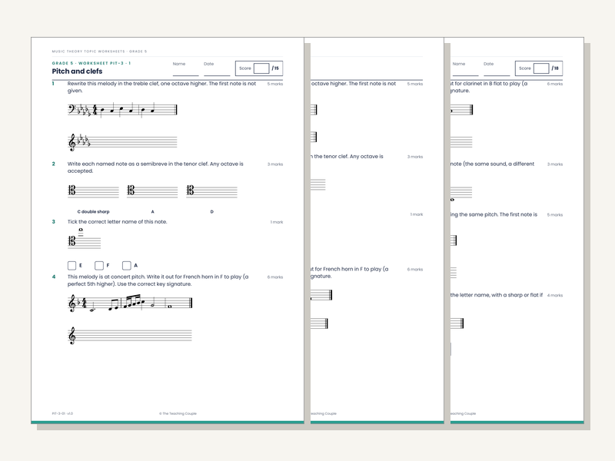Click 'Tick the correct letter name of this note.'
Image resolution: width=615 pixels, height=461 pixels.
click(118, 222)
